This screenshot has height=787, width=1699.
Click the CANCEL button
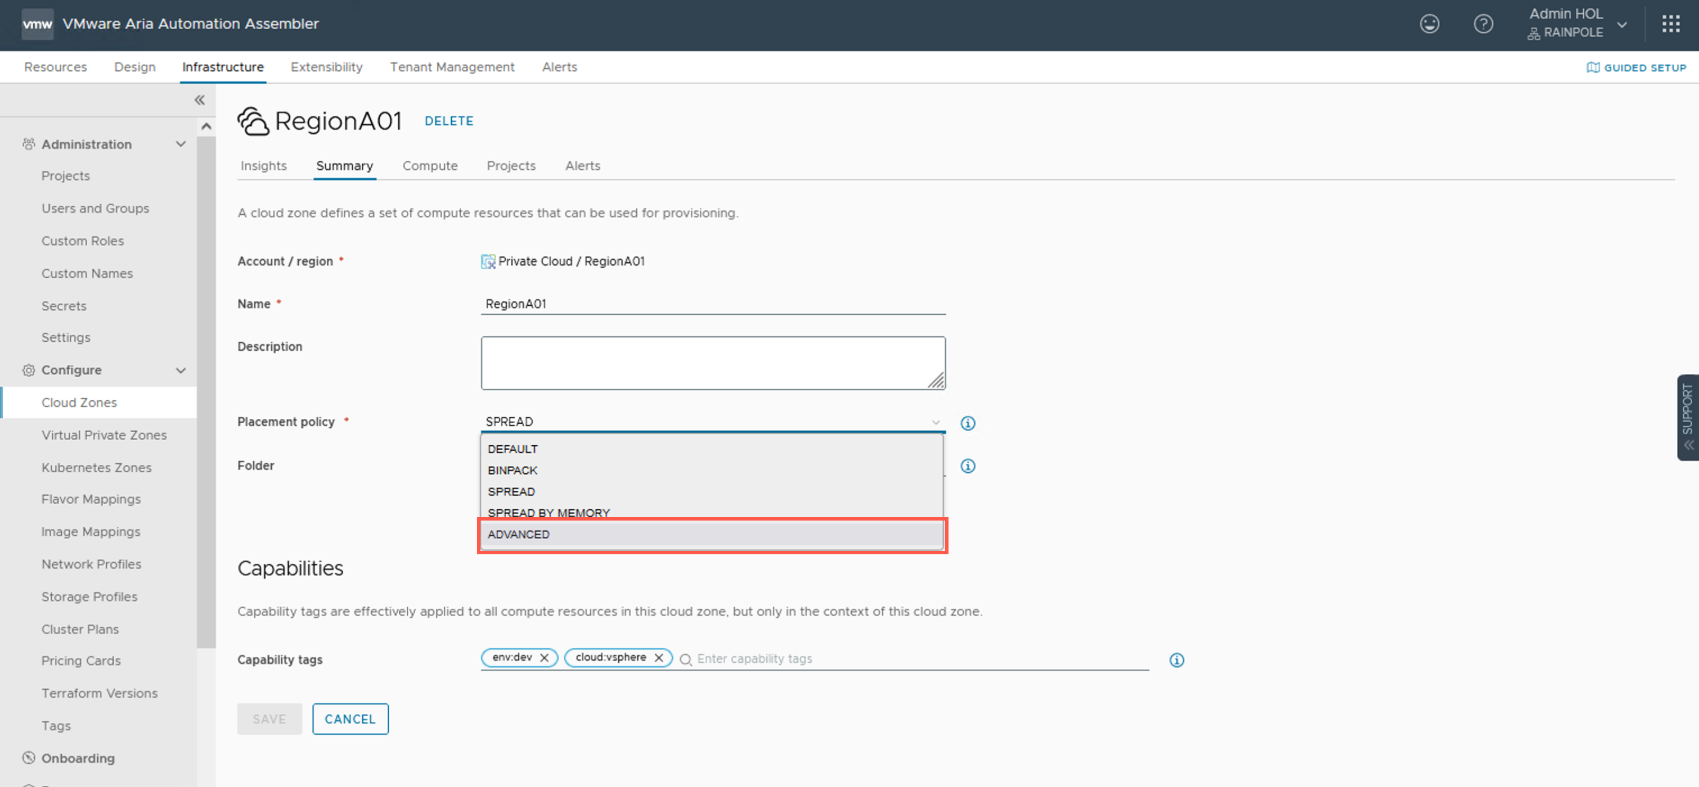click(349, 719)
